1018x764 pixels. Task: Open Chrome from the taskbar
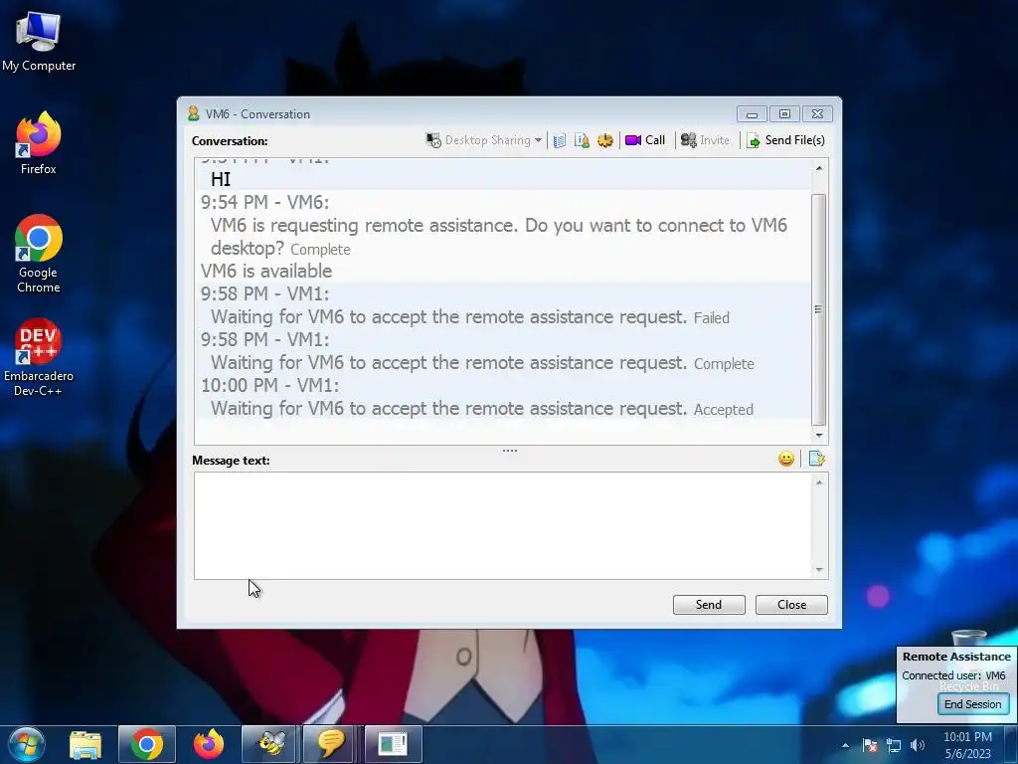[x=147, y=744]
